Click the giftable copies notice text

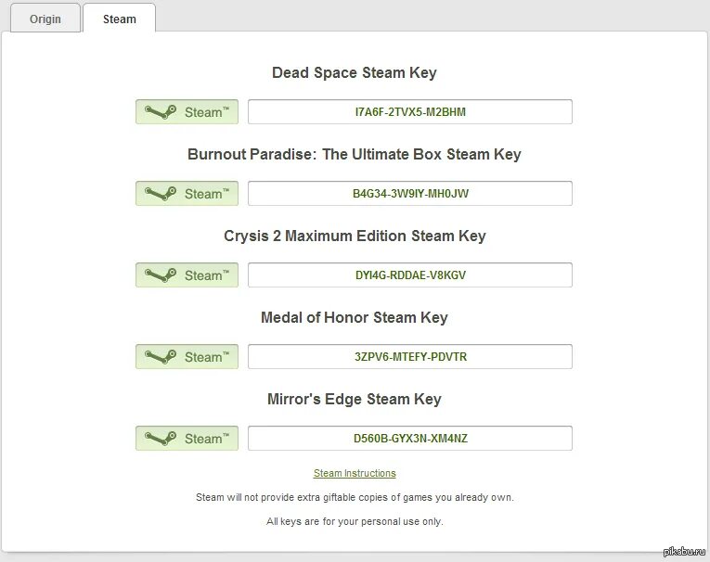(355, 497)
